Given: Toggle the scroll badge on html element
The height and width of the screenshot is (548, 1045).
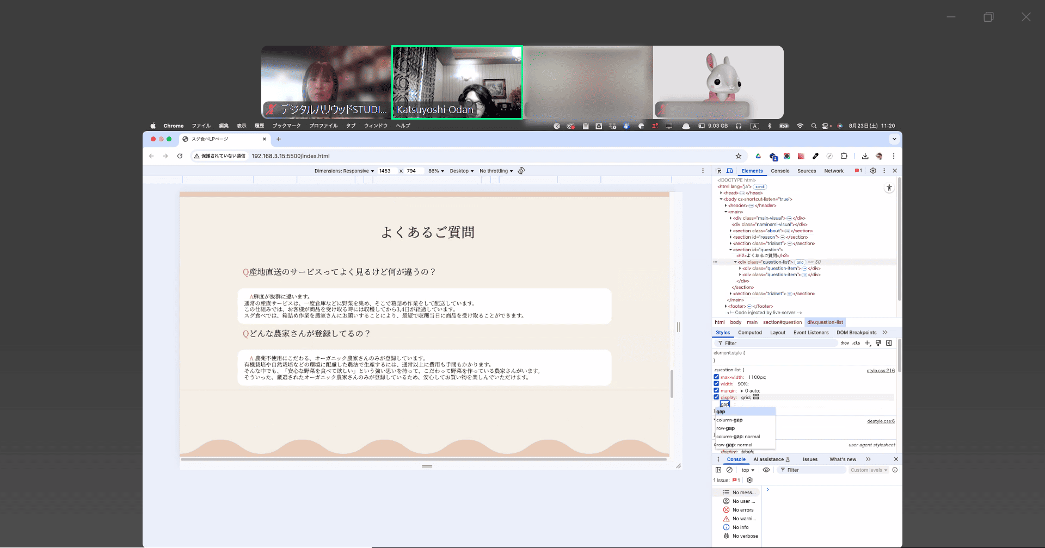Looking at the screenshot, I should 760,187.
